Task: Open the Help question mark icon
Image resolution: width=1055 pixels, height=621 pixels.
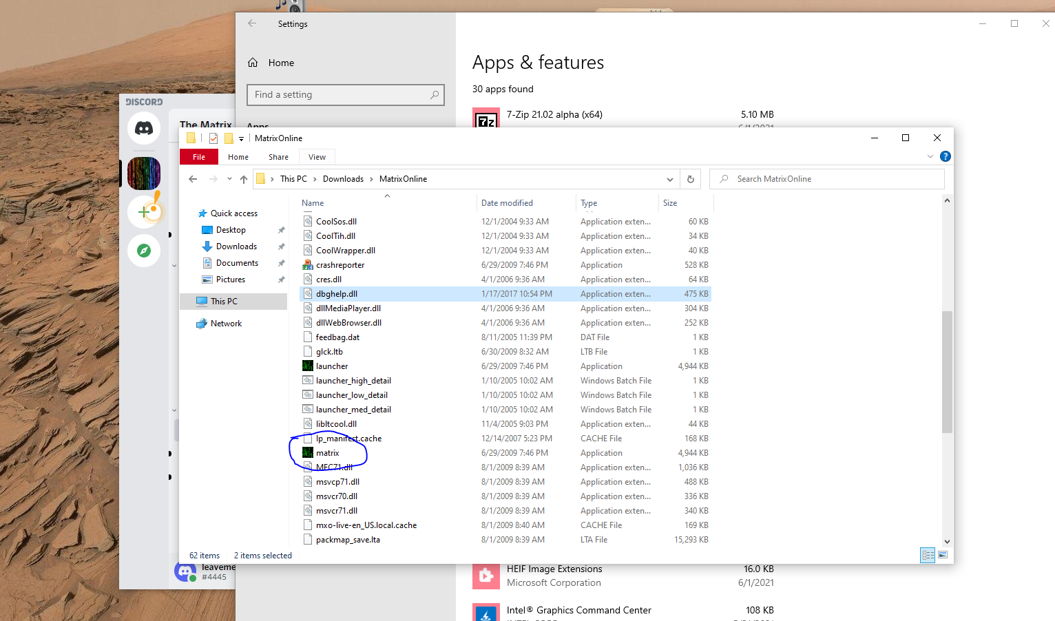Action: 946,156
